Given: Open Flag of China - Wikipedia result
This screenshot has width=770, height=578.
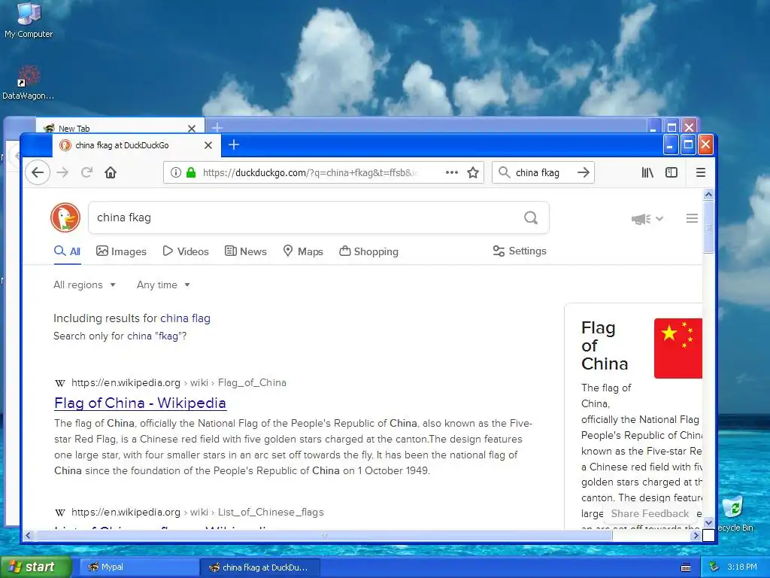Looking at the screenshot, I should (x=140, y=403).
